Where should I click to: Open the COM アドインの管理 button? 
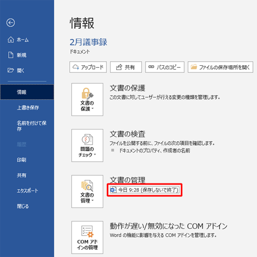87,237
